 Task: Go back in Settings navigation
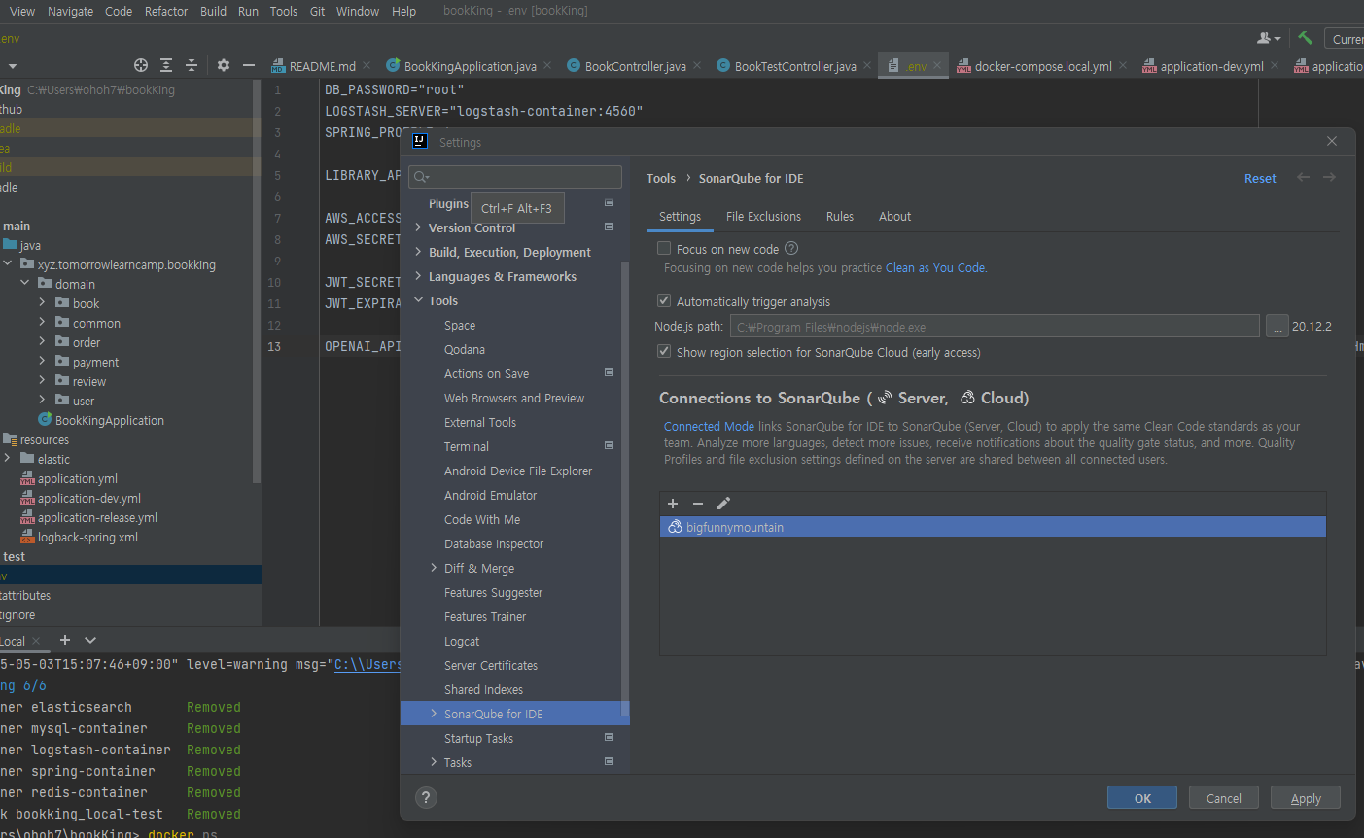click(x=1304, y=178)
